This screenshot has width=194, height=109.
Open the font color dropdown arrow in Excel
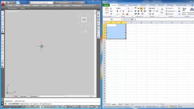pyautogui.click(x=129, y=14)
